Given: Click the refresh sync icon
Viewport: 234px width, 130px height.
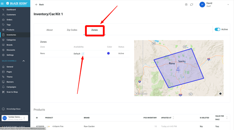Looking at the screenshot, I should (x=191, y=5).
